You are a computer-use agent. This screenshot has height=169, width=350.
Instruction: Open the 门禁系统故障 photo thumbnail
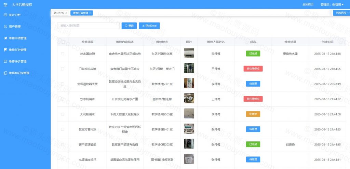[x=189, y=68]
